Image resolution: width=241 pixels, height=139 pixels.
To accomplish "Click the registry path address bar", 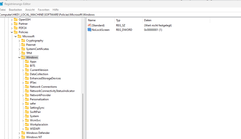I will tap(120, 15).
